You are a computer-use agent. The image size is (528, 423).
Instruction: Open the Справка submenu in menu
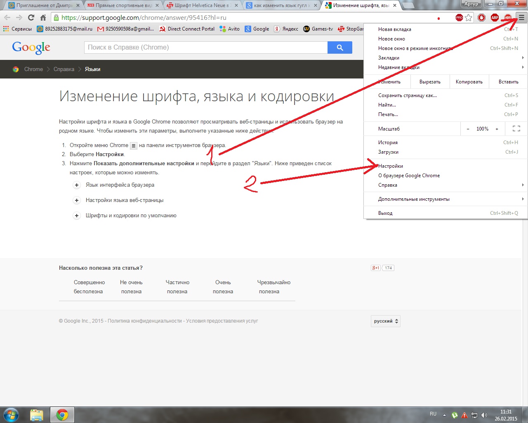pos(445,185)
